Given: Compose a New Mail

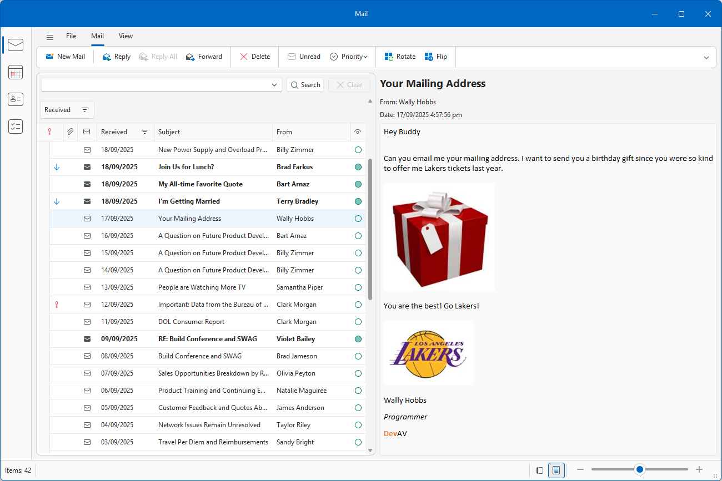Looking at the screenshot, I should [x=66, y=57].
